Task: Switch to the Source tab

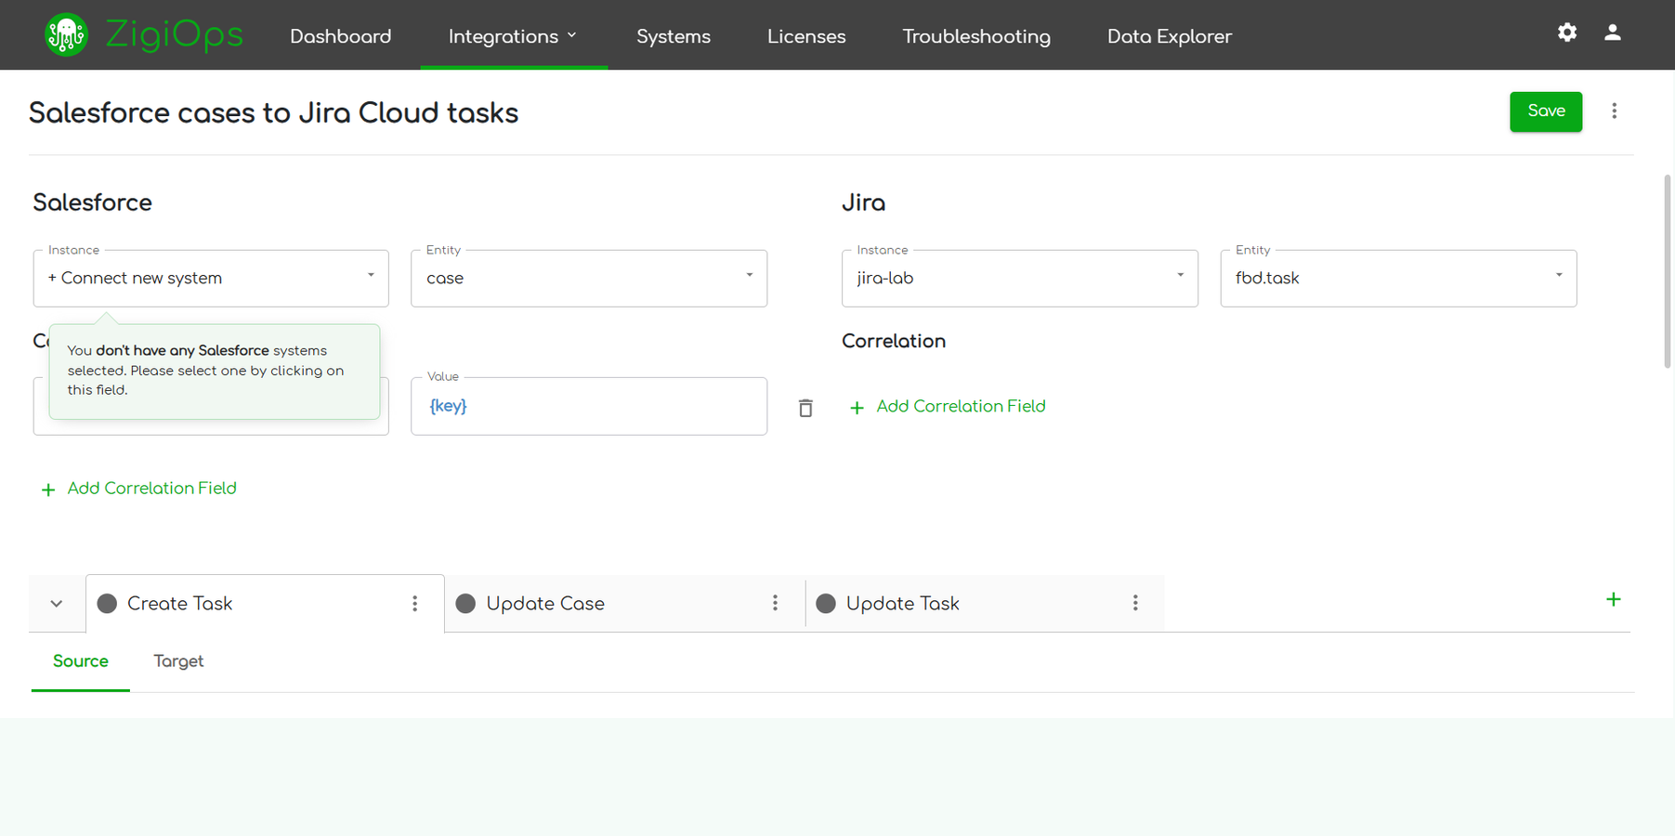Action: pyautogui.click(x=81, y=661)
